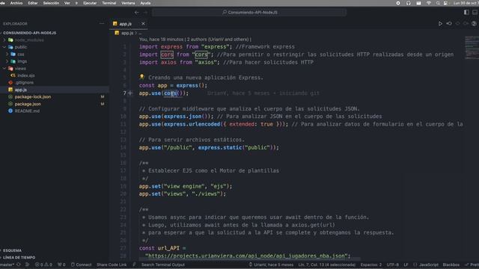Change encoding via UTF-8 indicator
This screenshot has width=479, height=269.
393,265
